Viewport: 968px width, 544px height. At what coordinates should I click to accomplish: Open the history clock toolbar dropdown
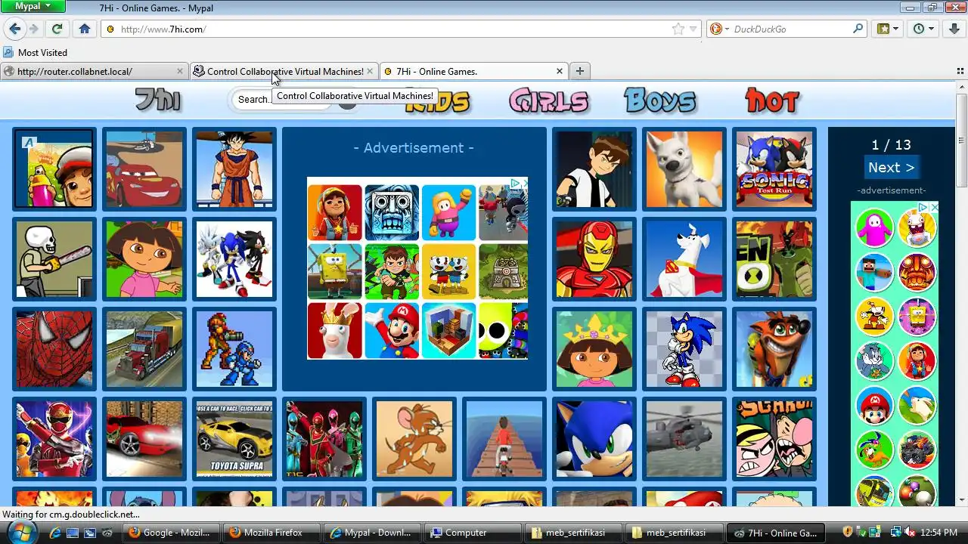click(x=923, y=29)
